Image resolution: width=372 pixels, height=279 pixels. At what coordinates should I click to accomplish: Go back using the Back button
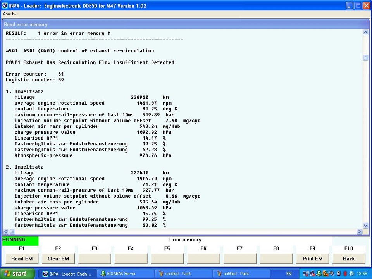[348, 259]
